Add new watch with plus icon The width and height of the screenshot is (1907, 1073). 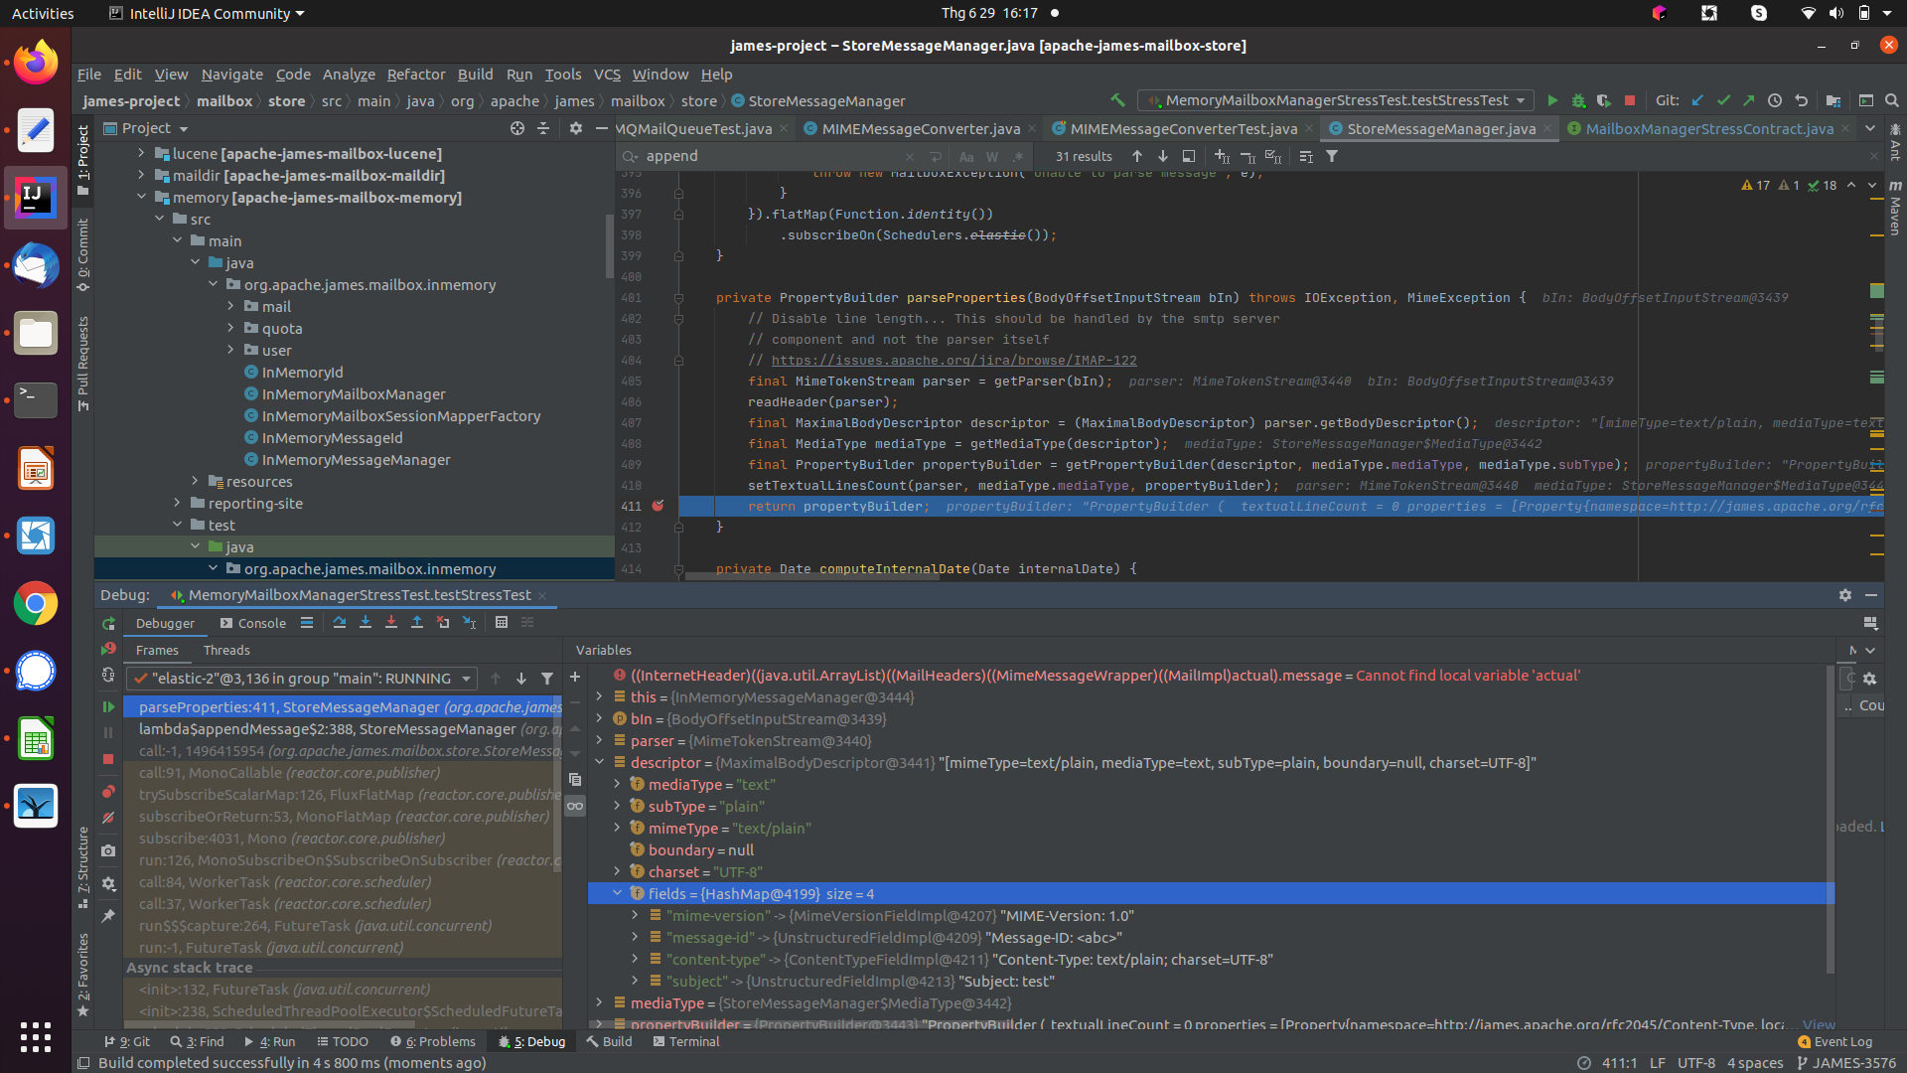coord(575,677)
